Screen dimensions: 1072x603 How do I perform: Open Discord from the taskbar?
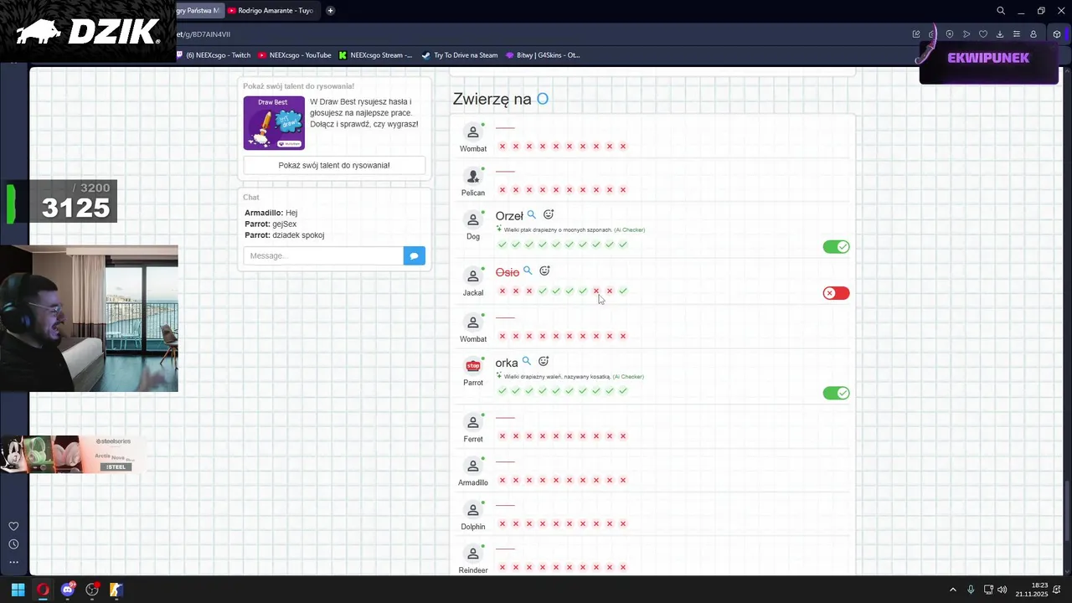68,590
